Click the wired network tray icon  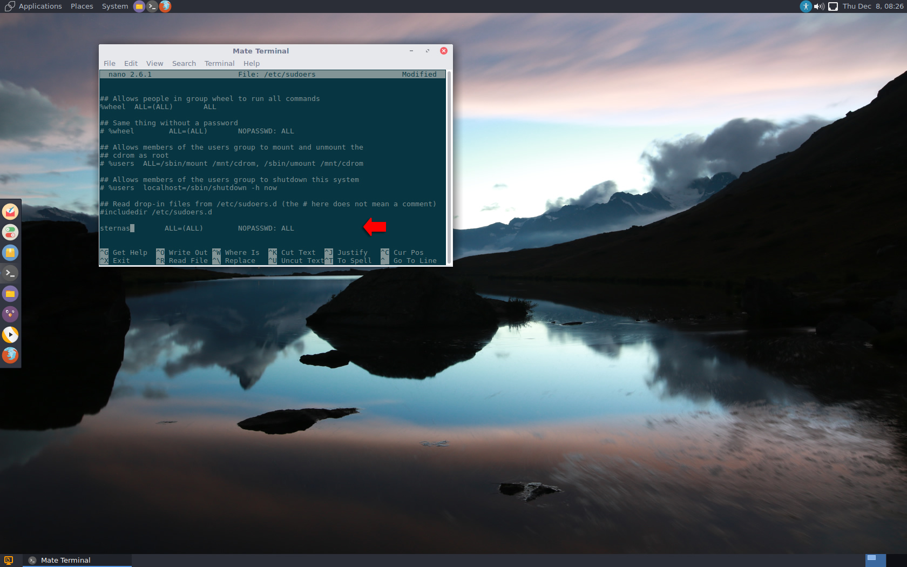click(x=833, y=6)
